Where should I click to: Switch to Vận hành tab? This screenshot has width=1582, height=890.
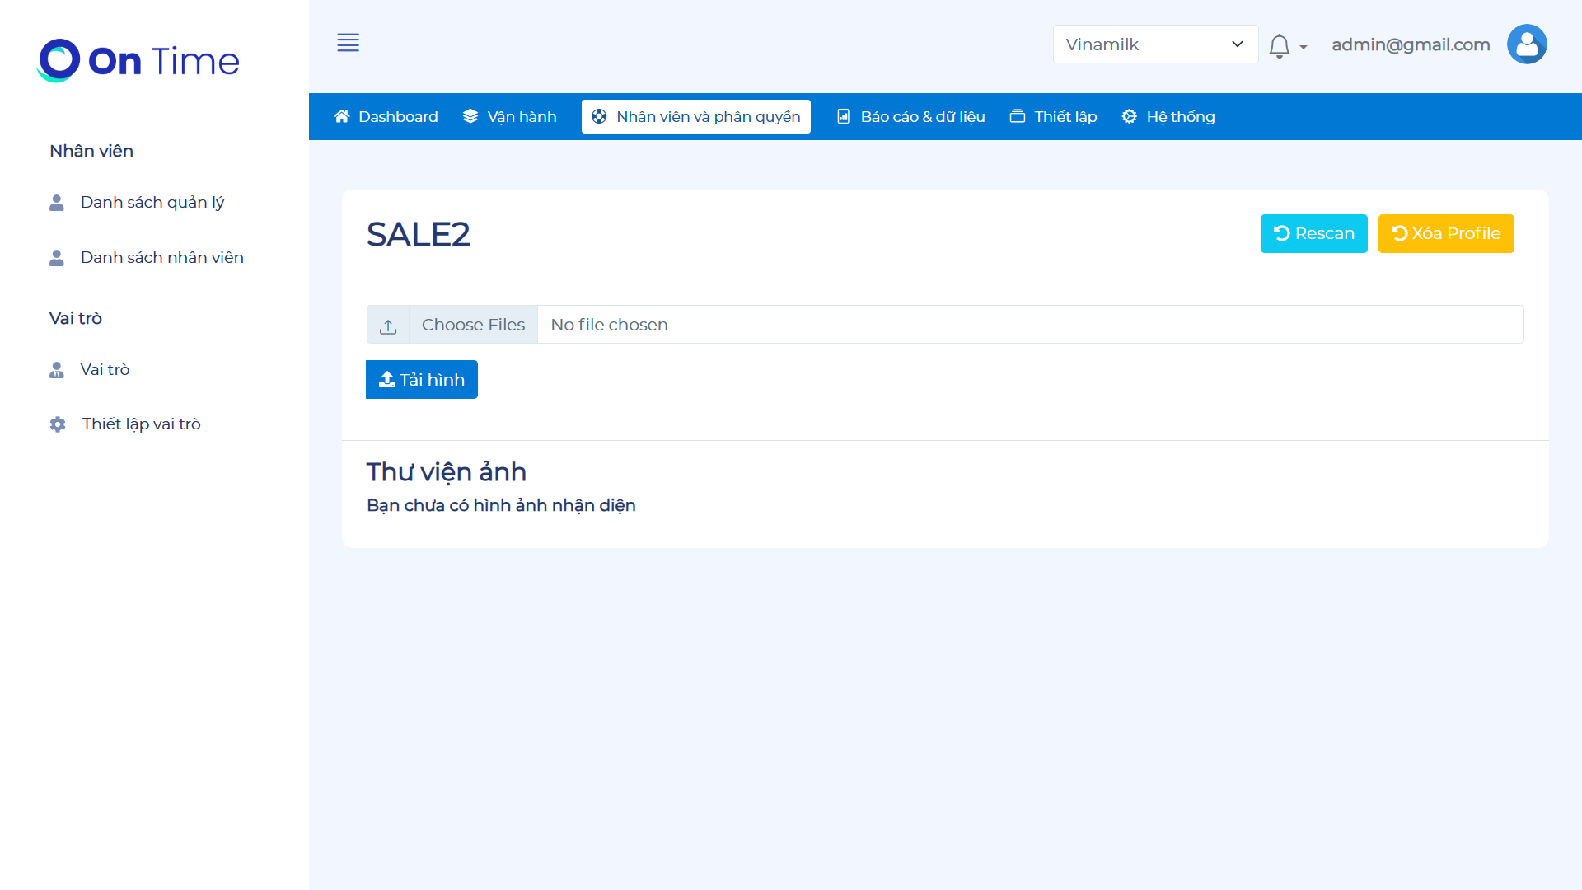pos(510,116)
